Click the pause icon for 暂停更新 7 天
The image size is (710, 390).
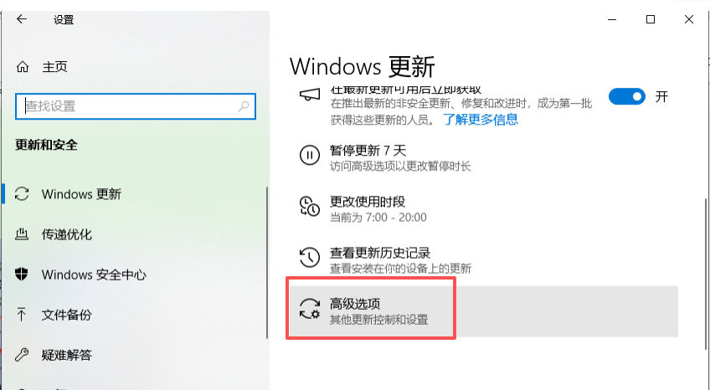(x=310, y=155)
